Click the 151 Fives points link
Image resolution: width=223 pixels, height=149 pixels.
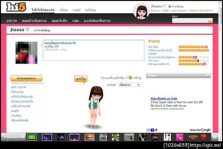coord(153,61)
